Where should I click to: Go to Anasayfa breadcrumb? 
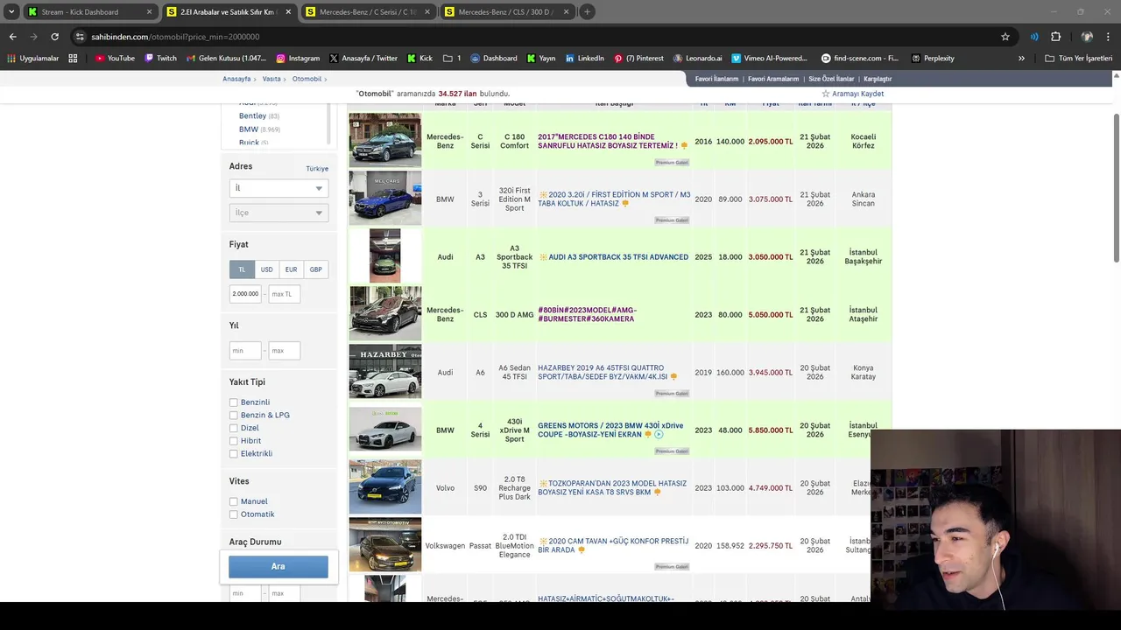(236, 79)
